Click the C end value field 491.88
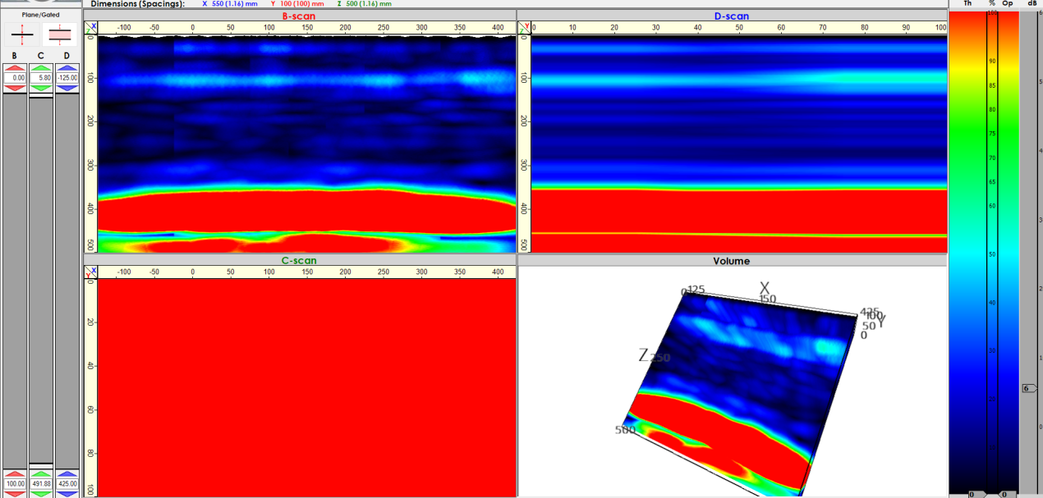1043x498 pixels. point(40,484)
